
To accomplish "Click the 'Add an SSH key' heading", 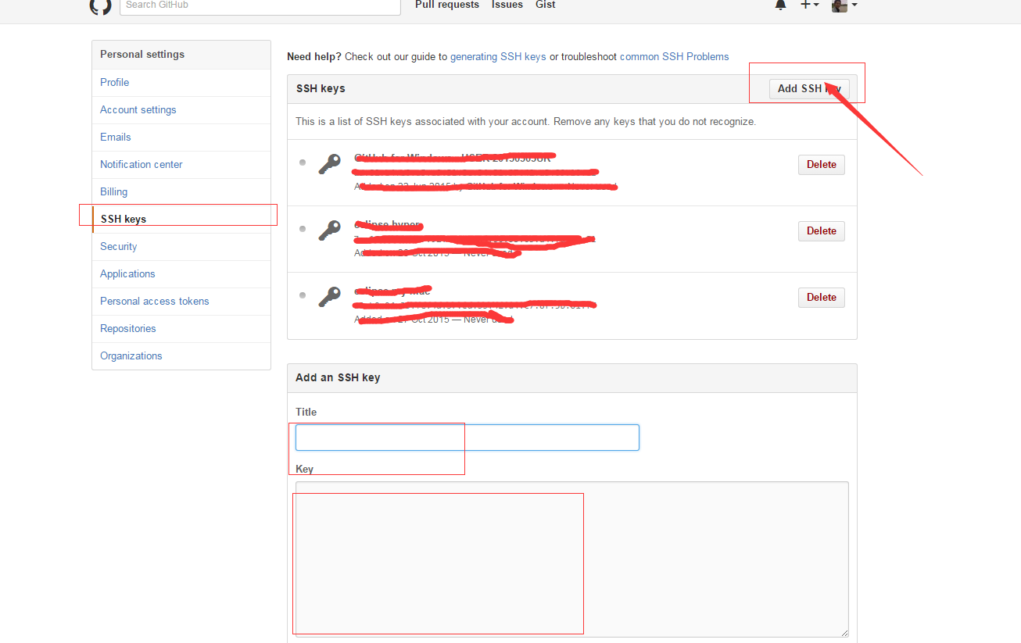I will [338, 377].
